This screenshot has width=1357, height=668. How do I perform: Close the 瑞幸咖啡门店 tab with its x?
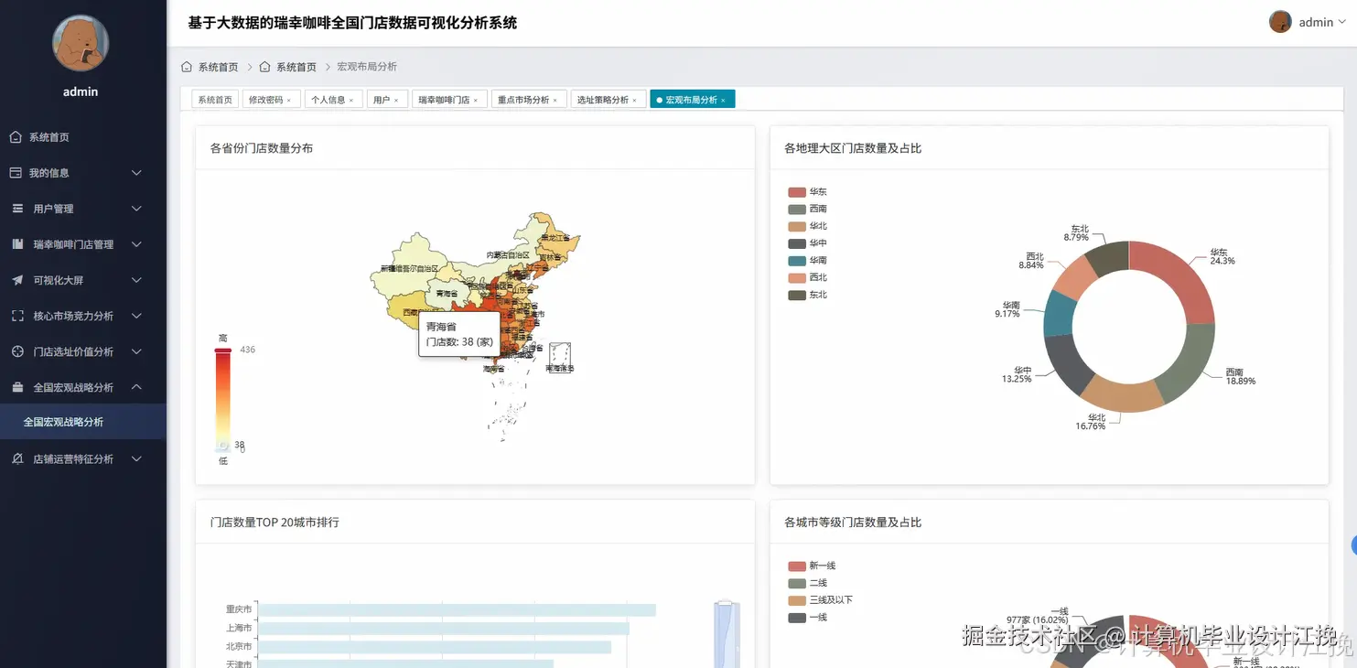coord(476,100)
